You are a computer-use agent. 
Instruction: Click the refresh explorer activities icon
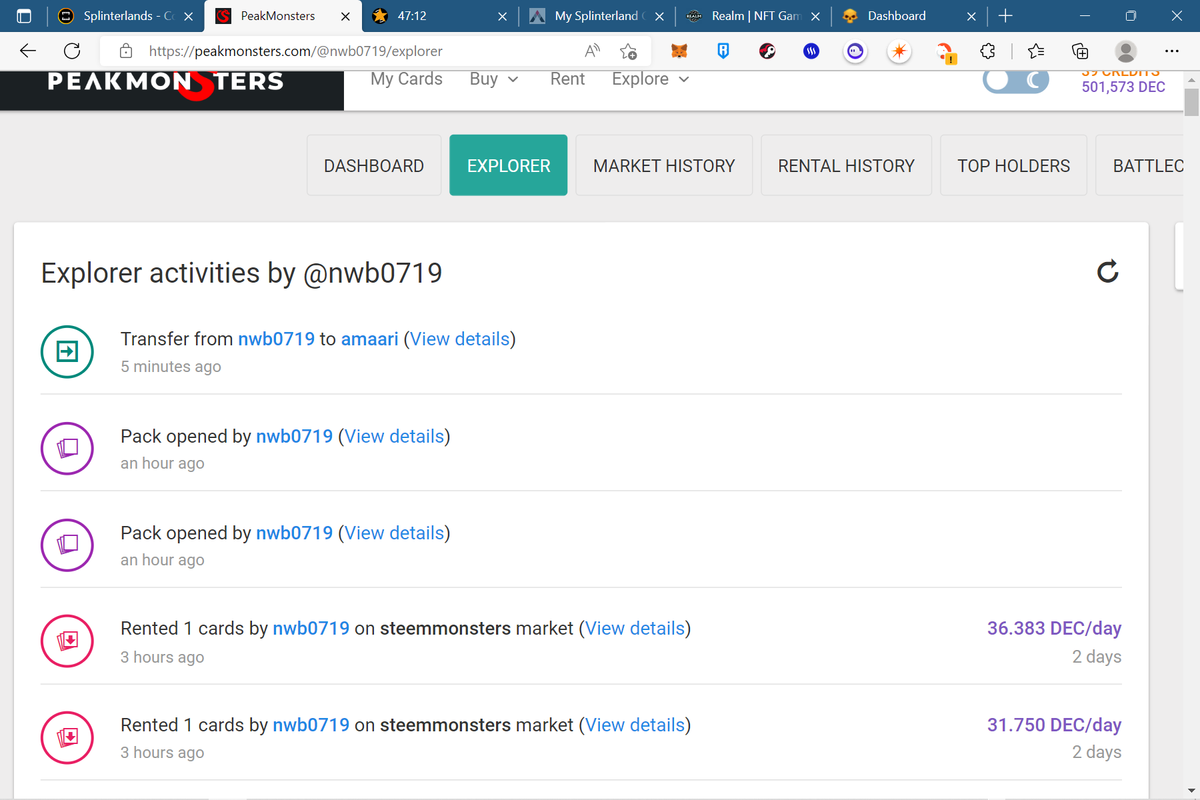click(1107, 271)
